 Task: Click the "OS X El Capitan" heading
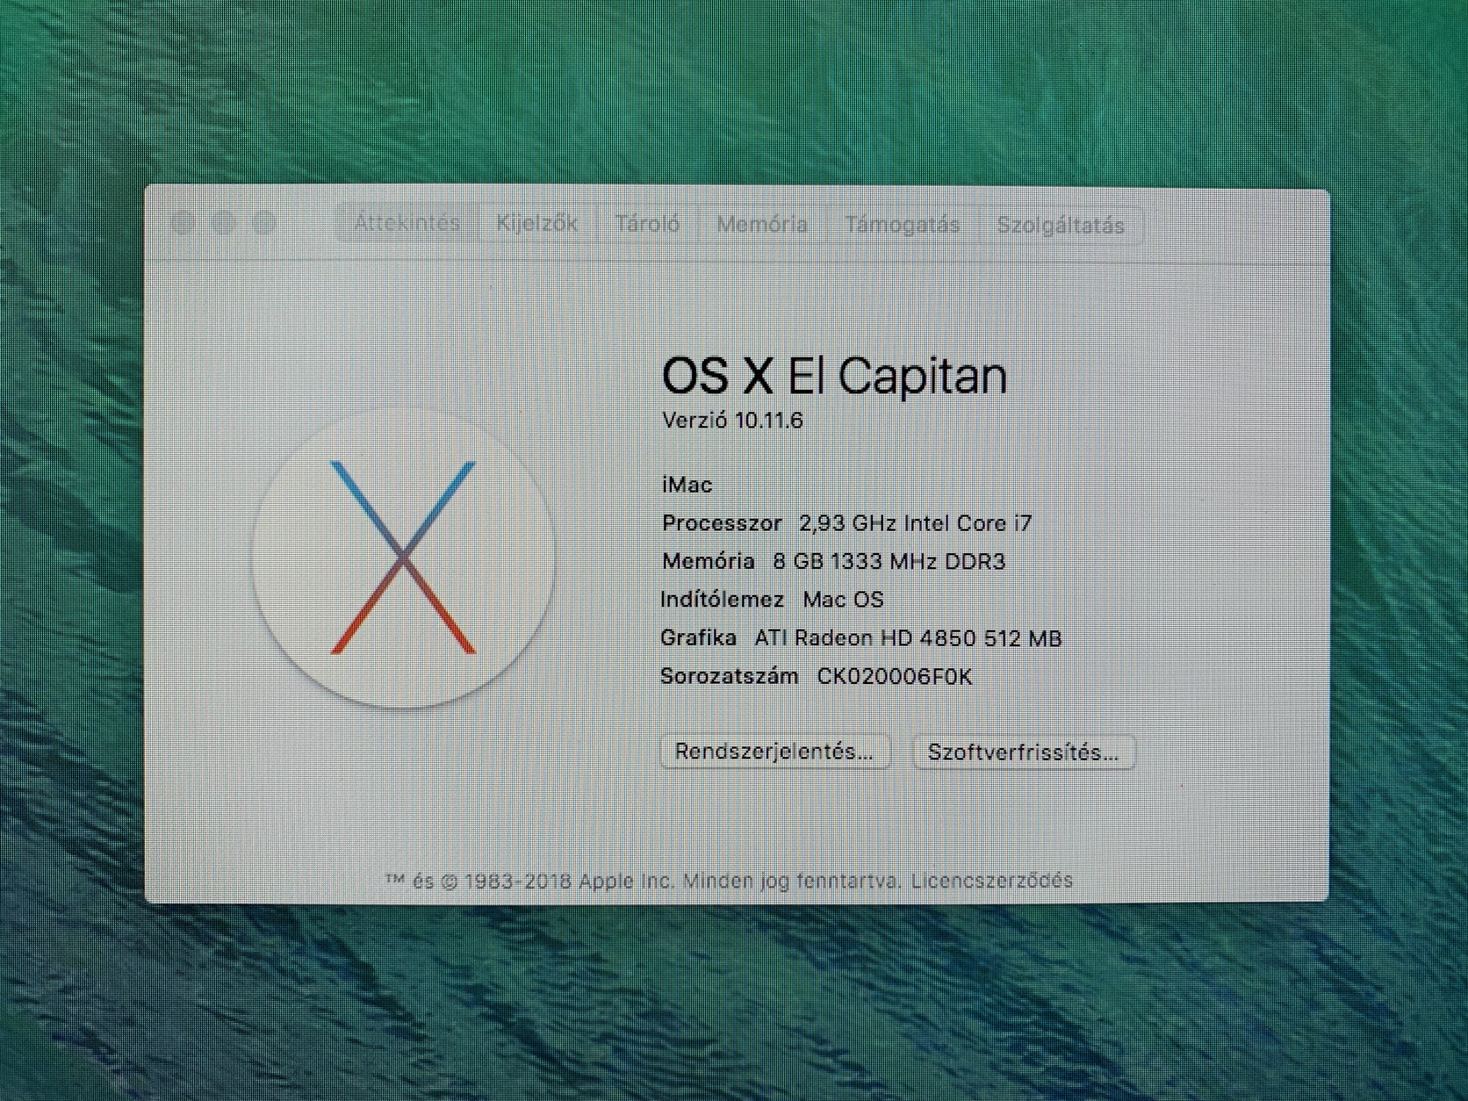tap(834, 376)
